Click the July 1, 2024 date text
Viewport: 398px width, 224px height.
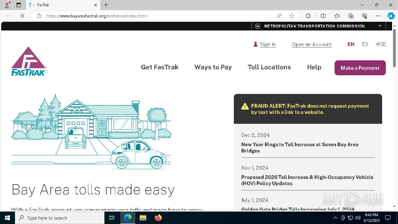point(255,200)
